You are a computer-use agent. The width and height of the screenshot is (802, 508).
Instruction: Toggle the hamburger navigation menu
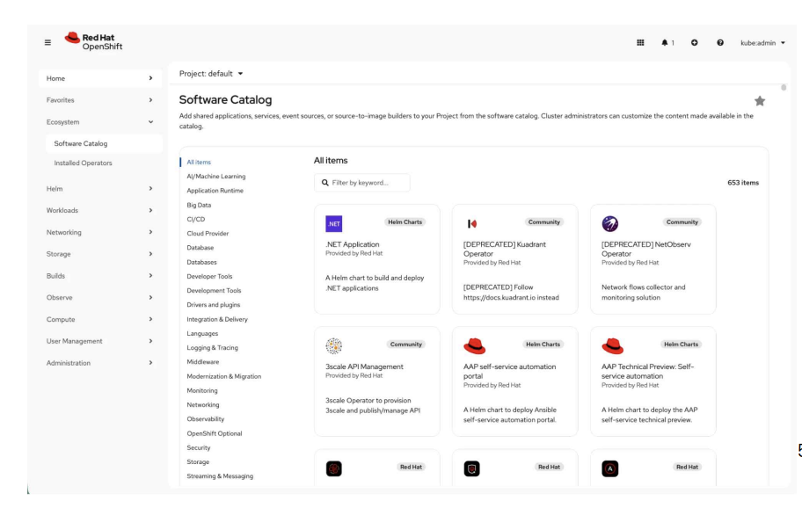click(47, 42)
